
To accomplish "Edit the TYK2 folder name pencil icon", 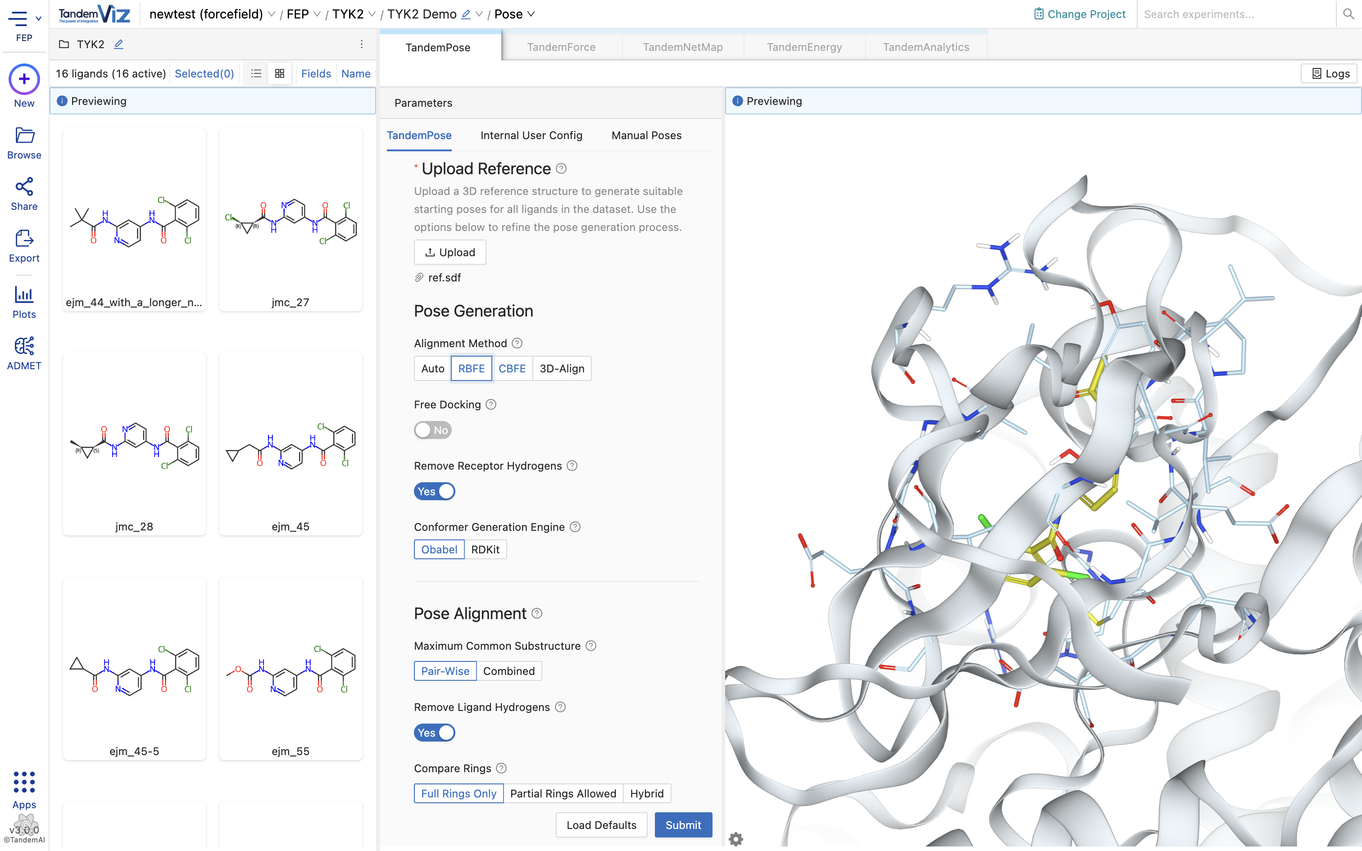I will 118,45.
